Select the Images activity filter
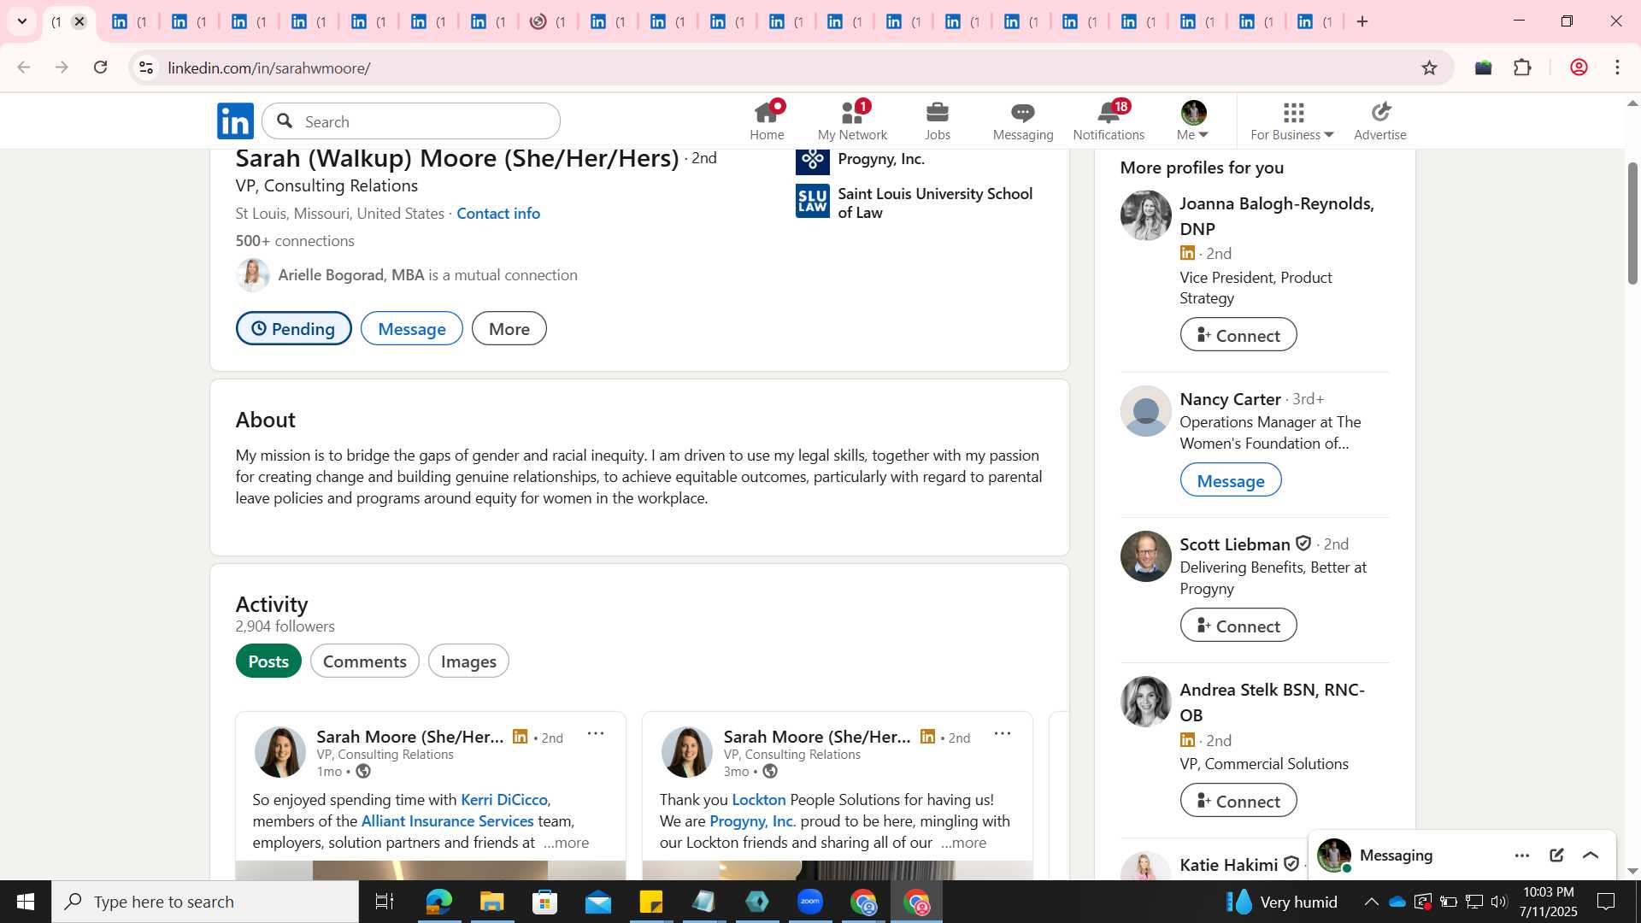 [468, 661]
